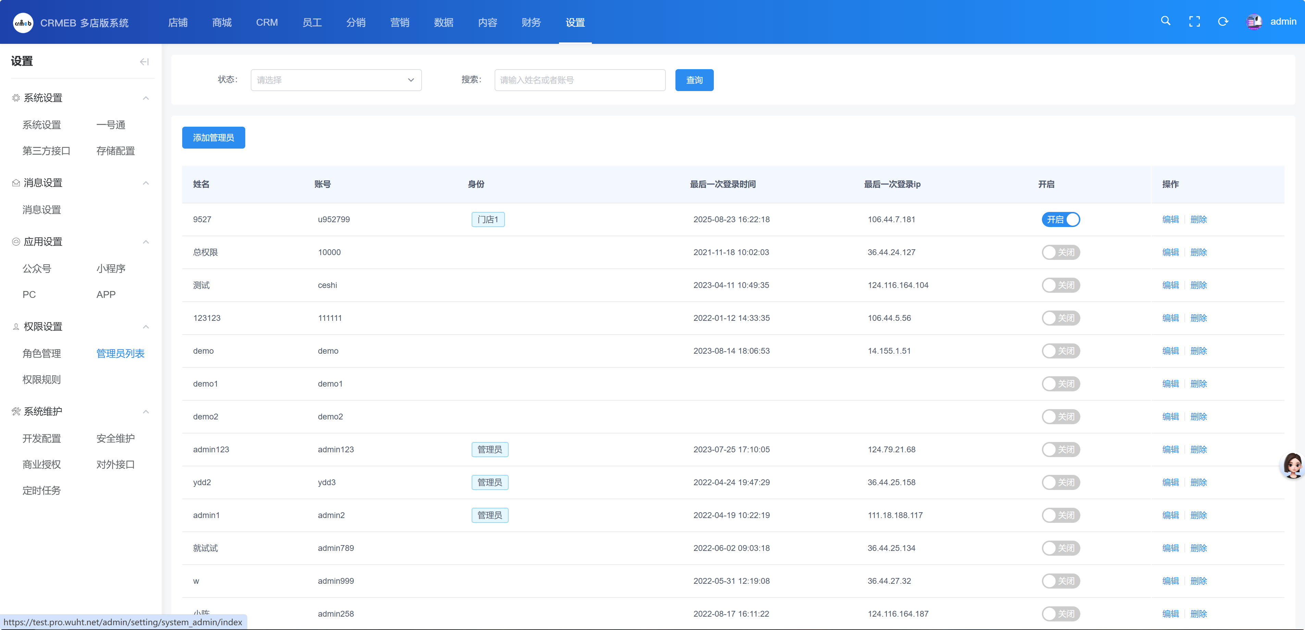The image size is (1305, 630).
Task: Switch to the 财务 top menu
Action: coord(531,22)
